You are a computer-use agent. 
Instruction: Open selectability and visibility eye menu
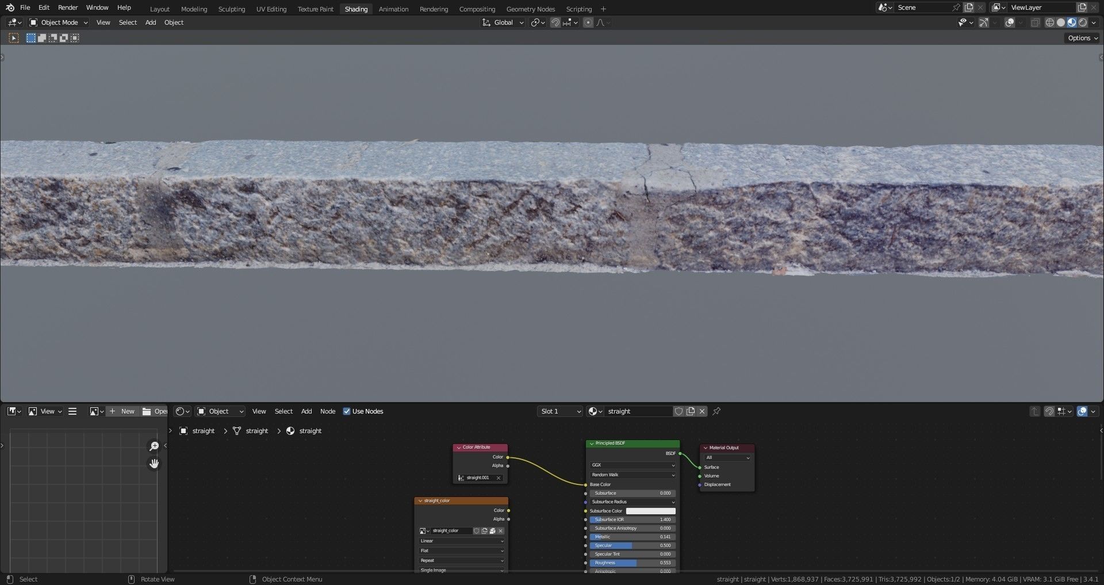(965, 22)
